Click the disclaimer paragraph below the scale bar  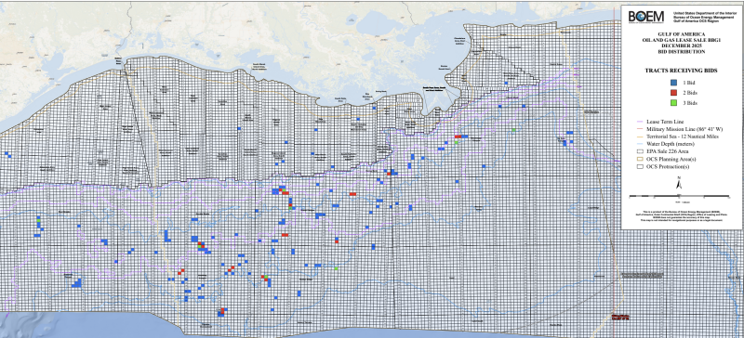tap(682, 215)
